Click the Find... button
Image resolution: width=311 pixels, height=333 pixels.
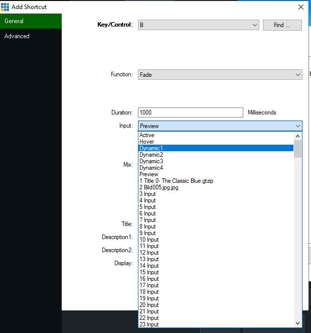coord(282,25)
